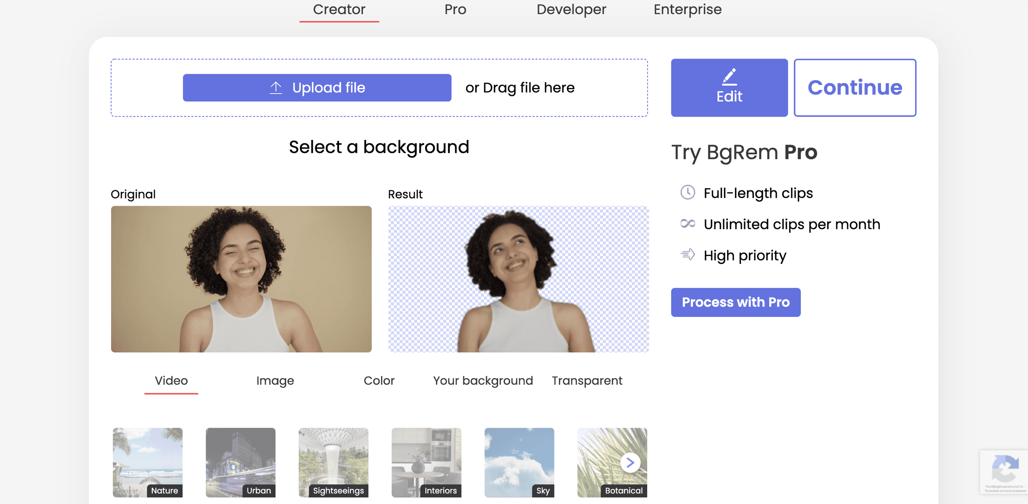Click the 'Unlimited clips per month' text
1028x504 pixels.
tap(792, 224)
